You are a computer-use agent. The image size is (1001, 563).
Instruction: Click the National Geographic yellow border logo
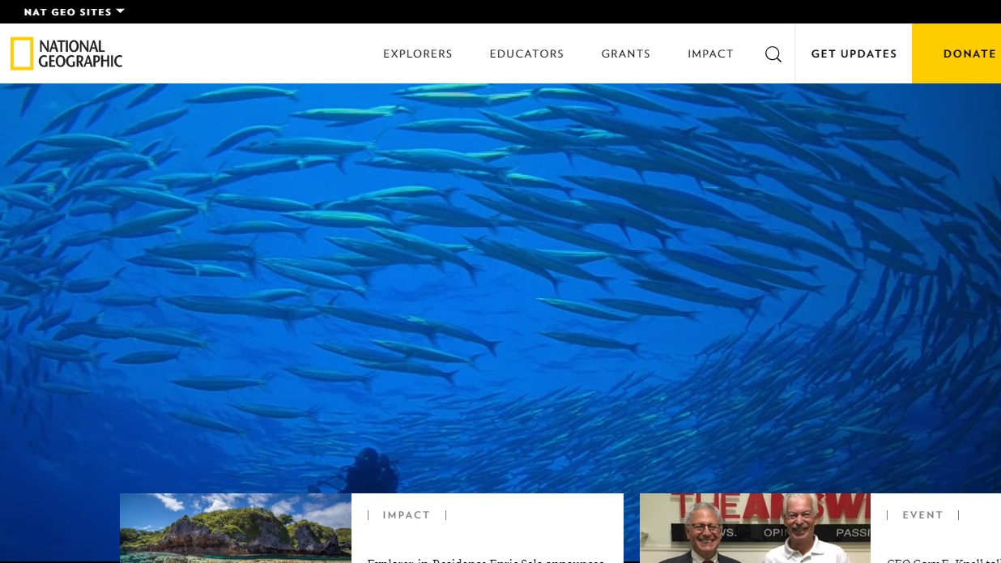[x=21, y=53]
